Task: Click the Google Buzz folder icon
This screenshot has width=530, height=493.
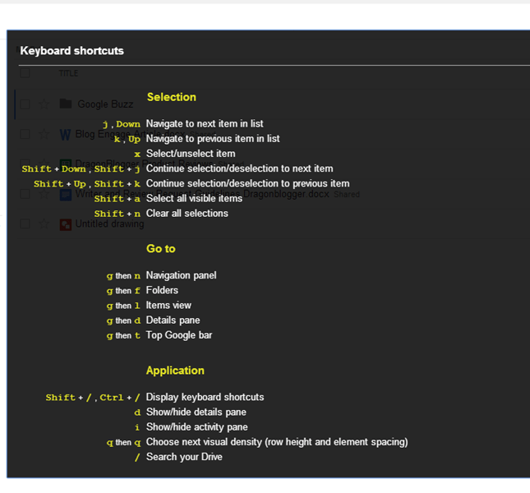Action: click(66, 104)
